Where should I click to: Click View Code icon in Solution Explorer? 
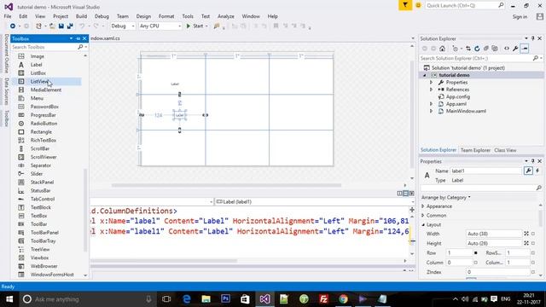(507, 49)
